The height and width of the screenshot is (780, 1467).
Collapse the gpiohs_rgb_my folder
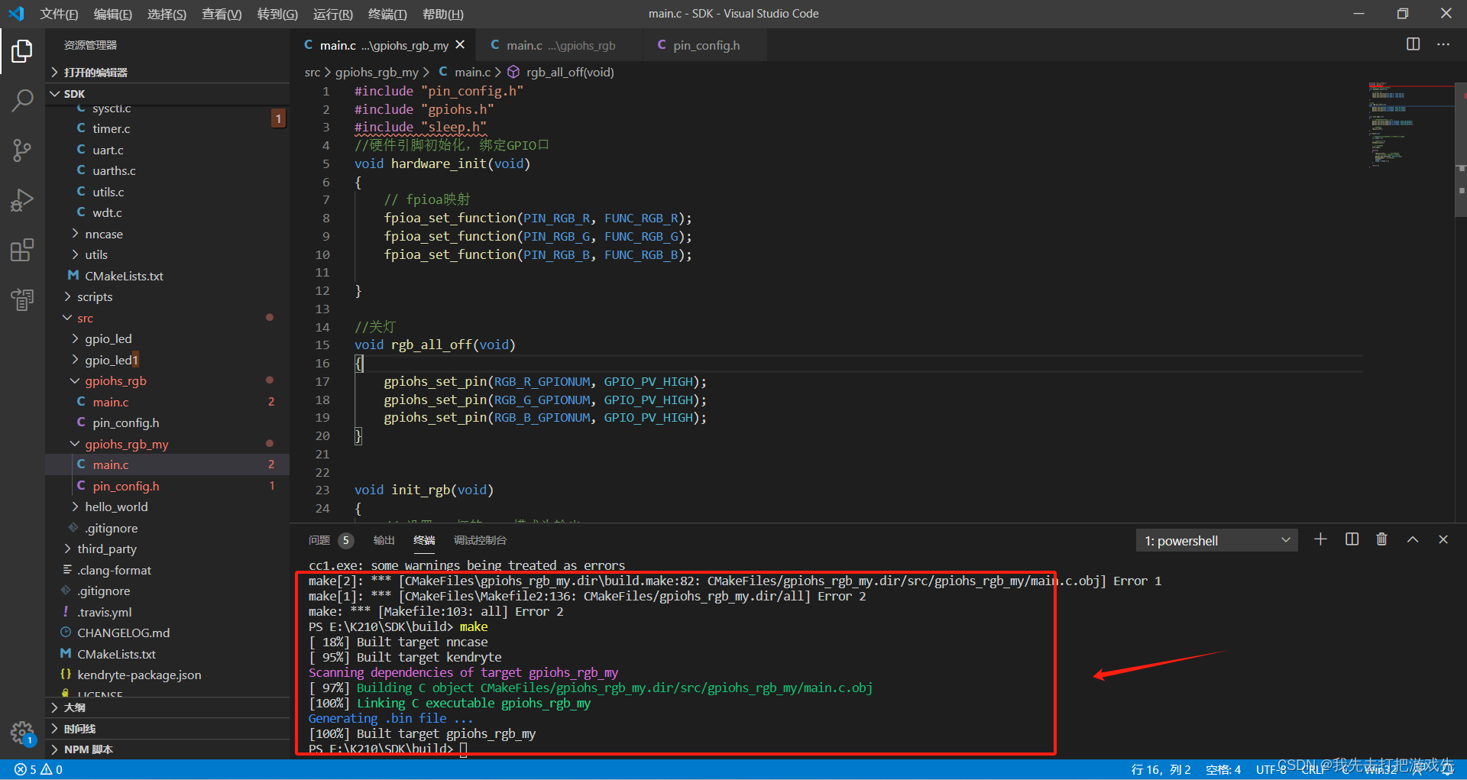pos(167,444)
